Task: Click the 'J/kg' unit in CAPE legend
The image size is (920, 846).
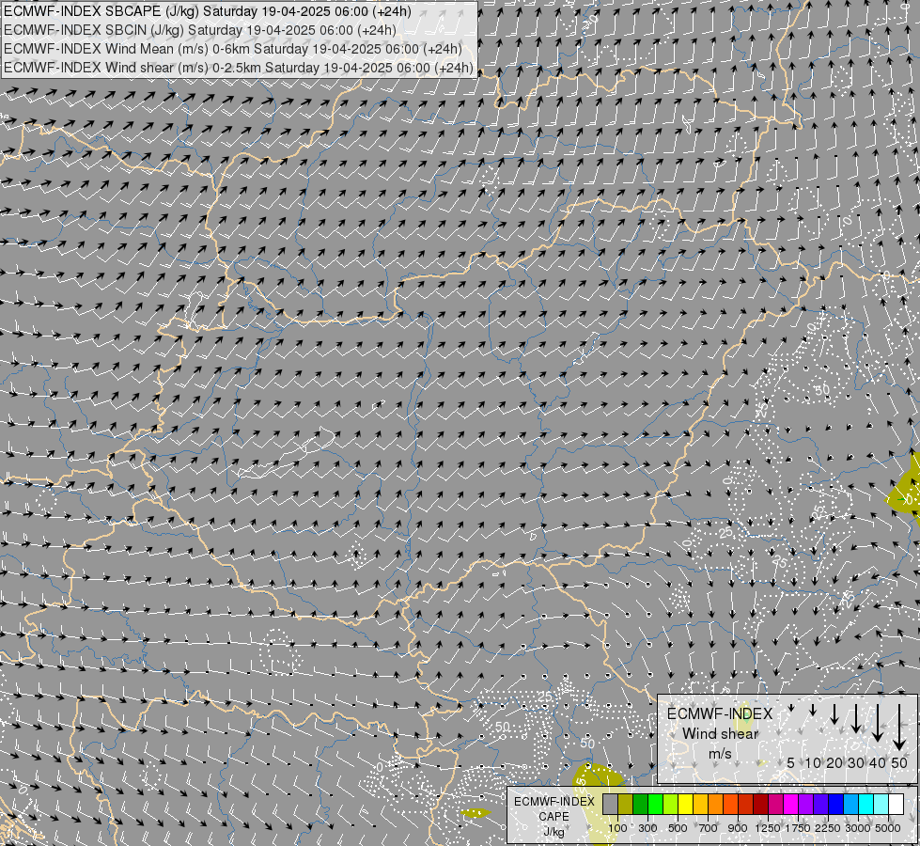Action: pos(554,832)
